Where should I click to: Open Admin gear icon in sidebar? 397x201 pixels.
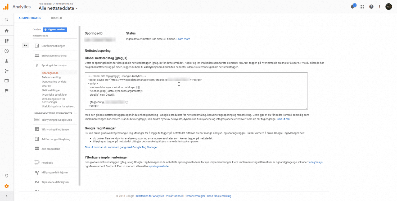pos(7,186)
